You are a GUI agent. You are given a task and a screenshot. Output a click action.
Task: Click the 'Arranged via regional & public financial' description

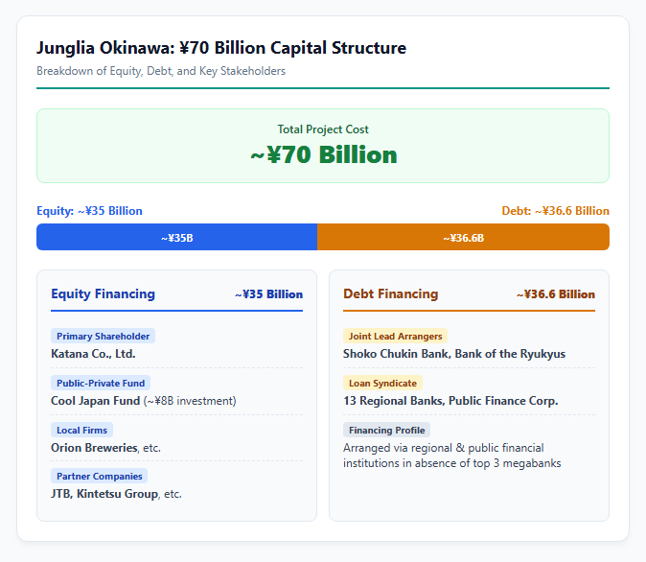(452, 456)
